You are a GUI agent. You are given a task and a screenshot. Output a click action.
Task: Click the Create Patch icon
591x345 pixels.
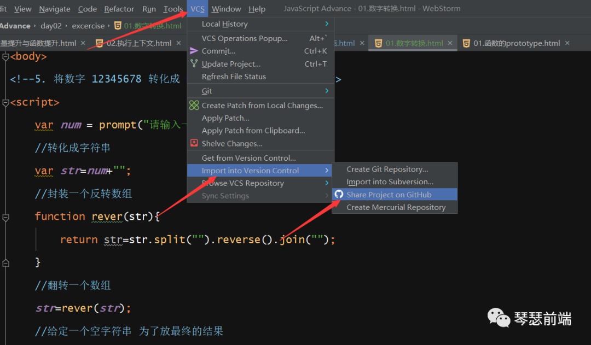[x=194, y=105]
